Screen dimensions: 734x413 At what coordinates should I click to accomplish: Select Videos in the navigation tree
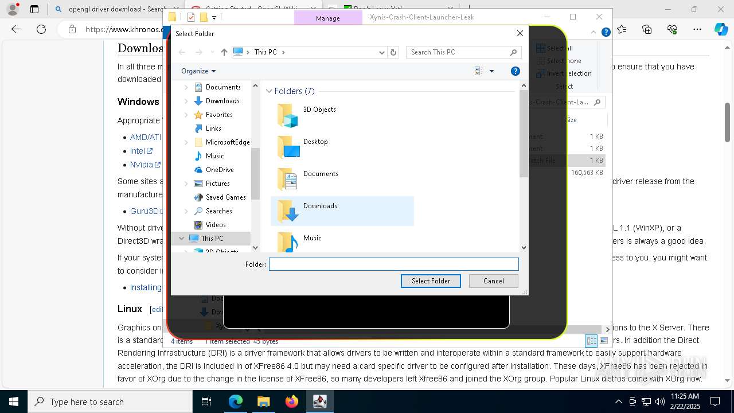[x=216, y=225]
